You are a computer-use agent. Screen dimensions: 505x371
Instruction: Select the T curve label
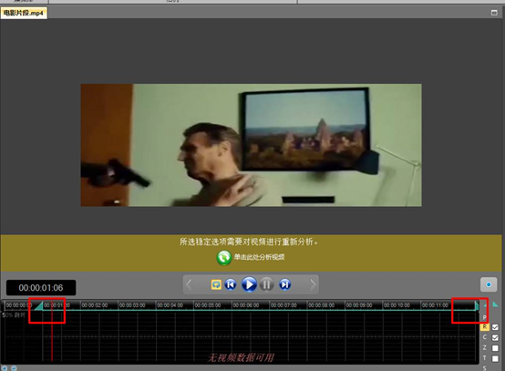pyautogui.click(x=484, y=358)
